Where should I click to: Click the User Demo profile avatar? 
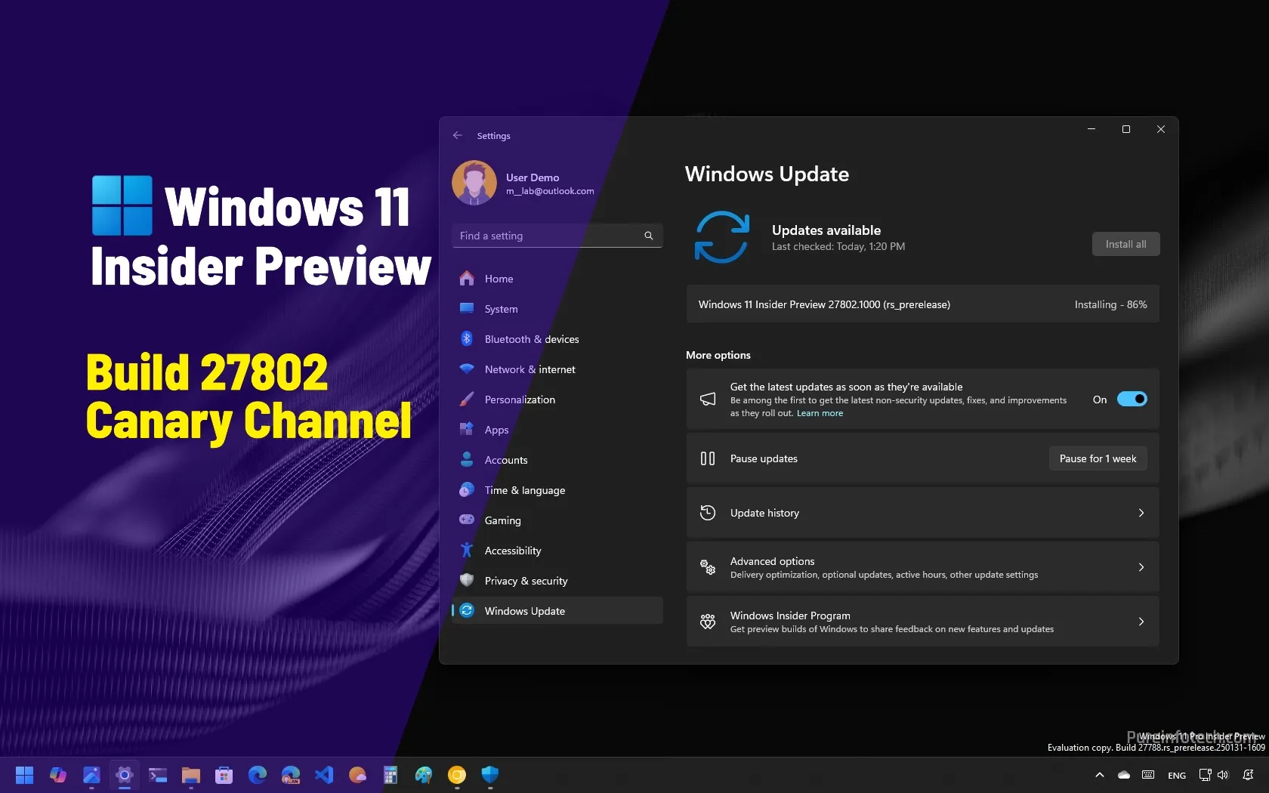(x=474, y=182)
